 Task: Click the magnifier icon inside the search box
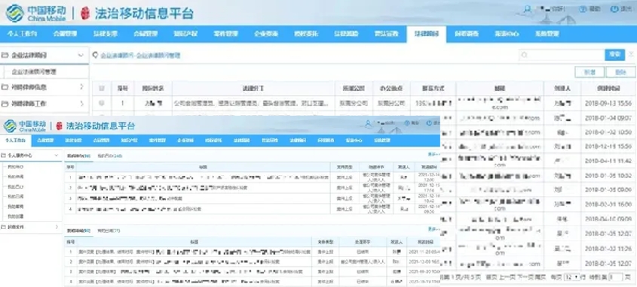pos(525,55)
